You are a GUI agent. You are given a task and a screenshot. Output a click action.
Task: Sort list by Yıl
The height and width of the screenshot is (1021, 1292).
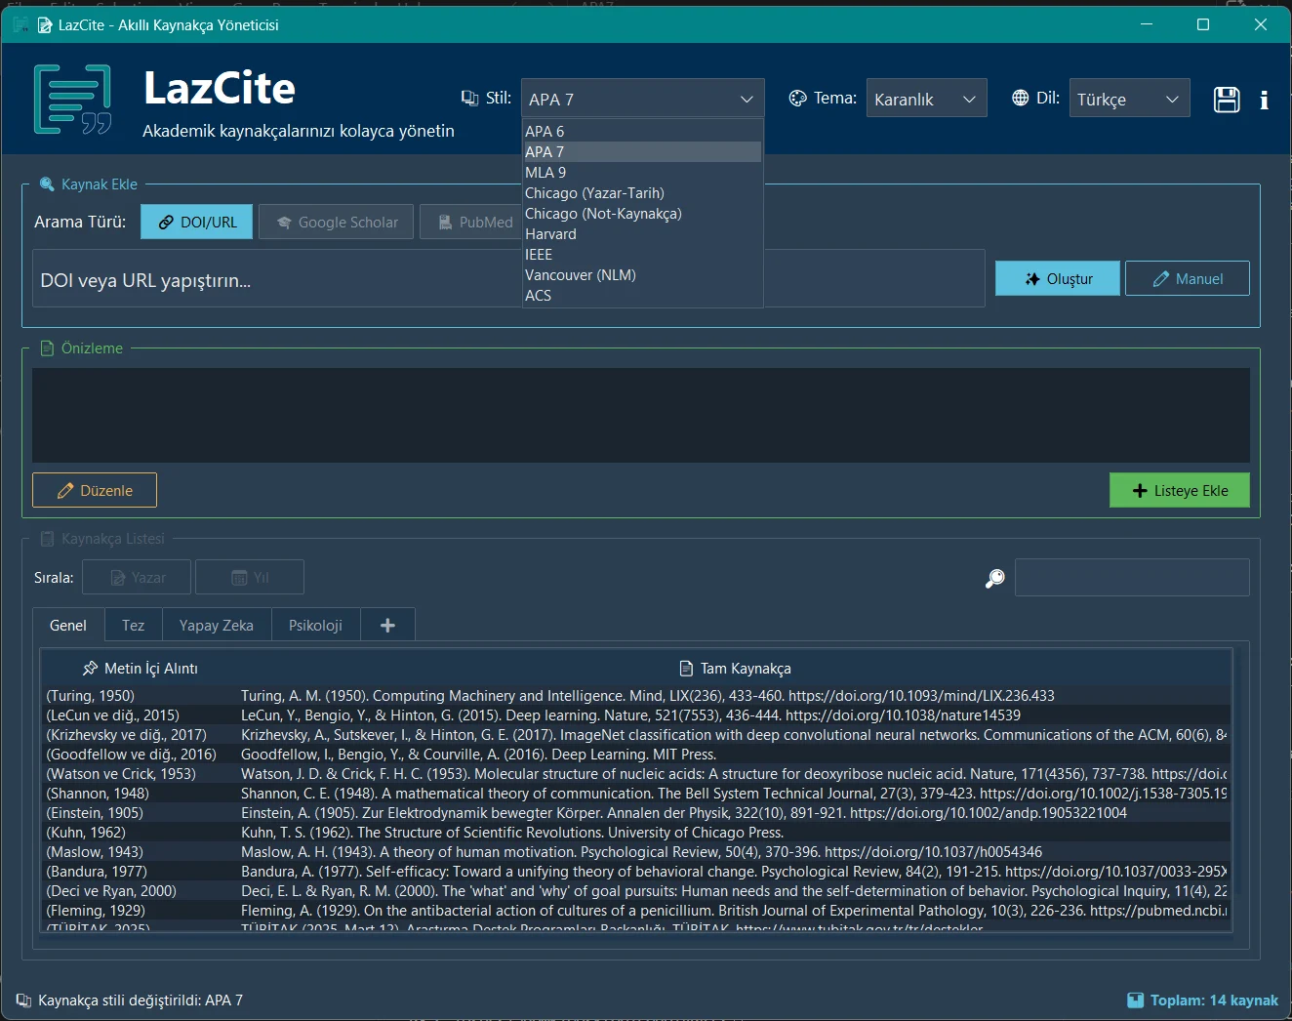click(x=250, y=577)
